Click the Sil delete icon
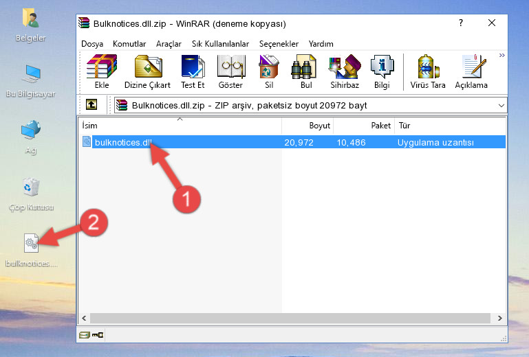The width and height of the screenshot is (529, 357). (x=269, y=71)
